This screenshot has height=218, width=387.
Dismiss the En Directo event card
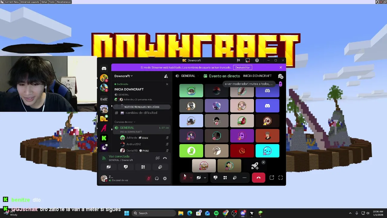click(167, 84)
